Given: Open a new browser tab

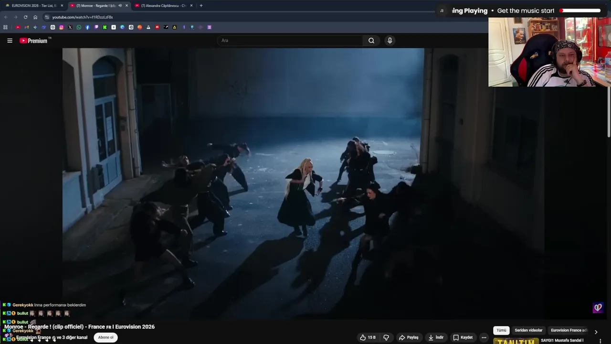Looking at the screenshot, I should pyautogui.click(x=201, y=6).
